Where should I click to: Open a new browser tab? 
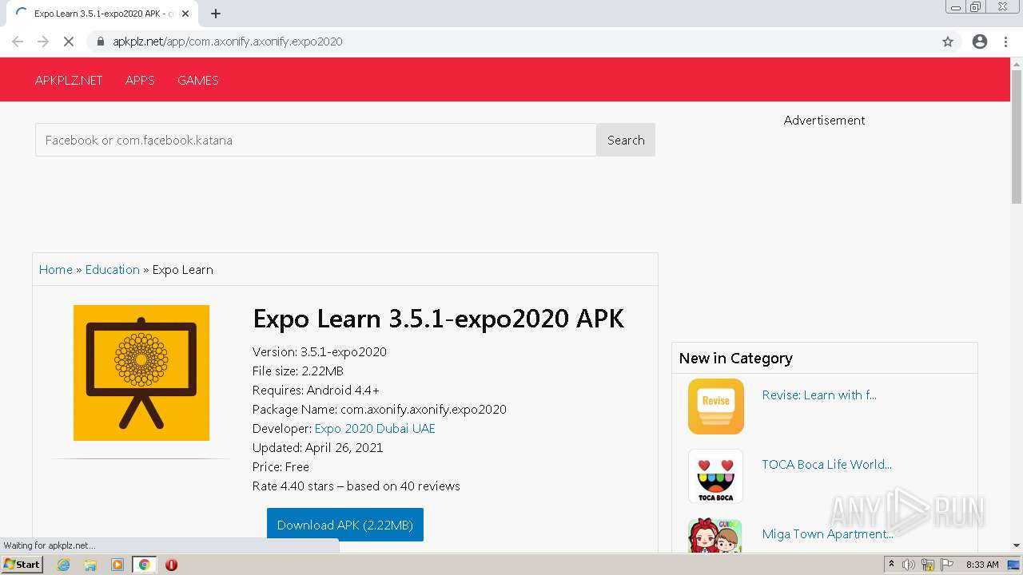(216, 14)
